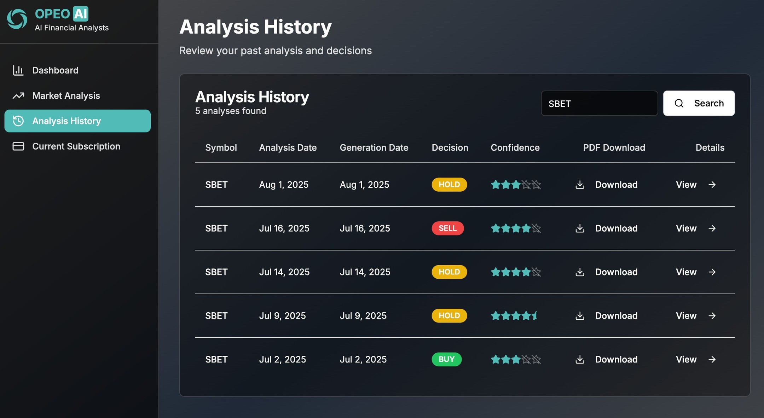This screenshot has width=764, height=418.
Task: Select Analysis History in the sidebar
Action: 77,121
